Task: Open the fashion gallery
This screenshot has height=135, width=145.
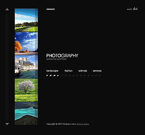Action: (x=68, y=71)
